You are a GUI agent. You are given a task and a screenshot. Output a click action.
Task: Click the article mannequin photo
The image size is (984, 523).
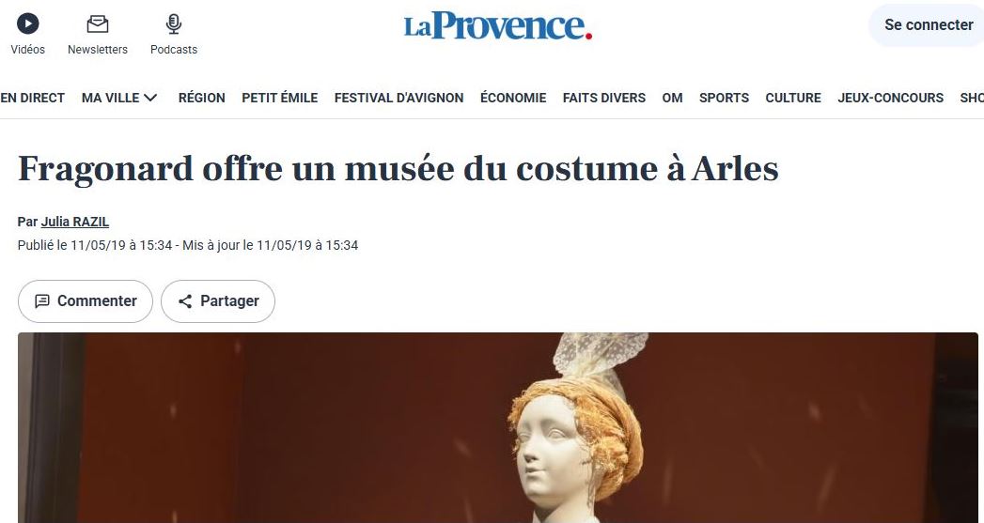point(498,427)
